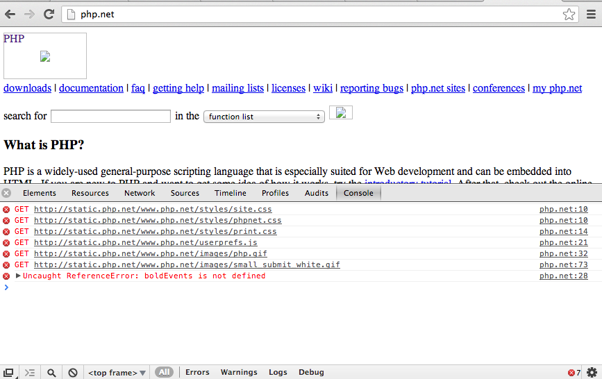Viewport: 602px width, 379px height.
Task: Clear the console log
Action: point(73,373)
